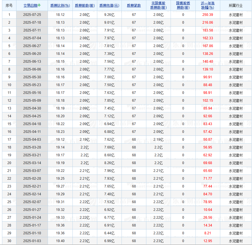This screenshot has height=245, width=252.
Task: Select date cell 2025-01-27
Action: click(x=32, y=210)
